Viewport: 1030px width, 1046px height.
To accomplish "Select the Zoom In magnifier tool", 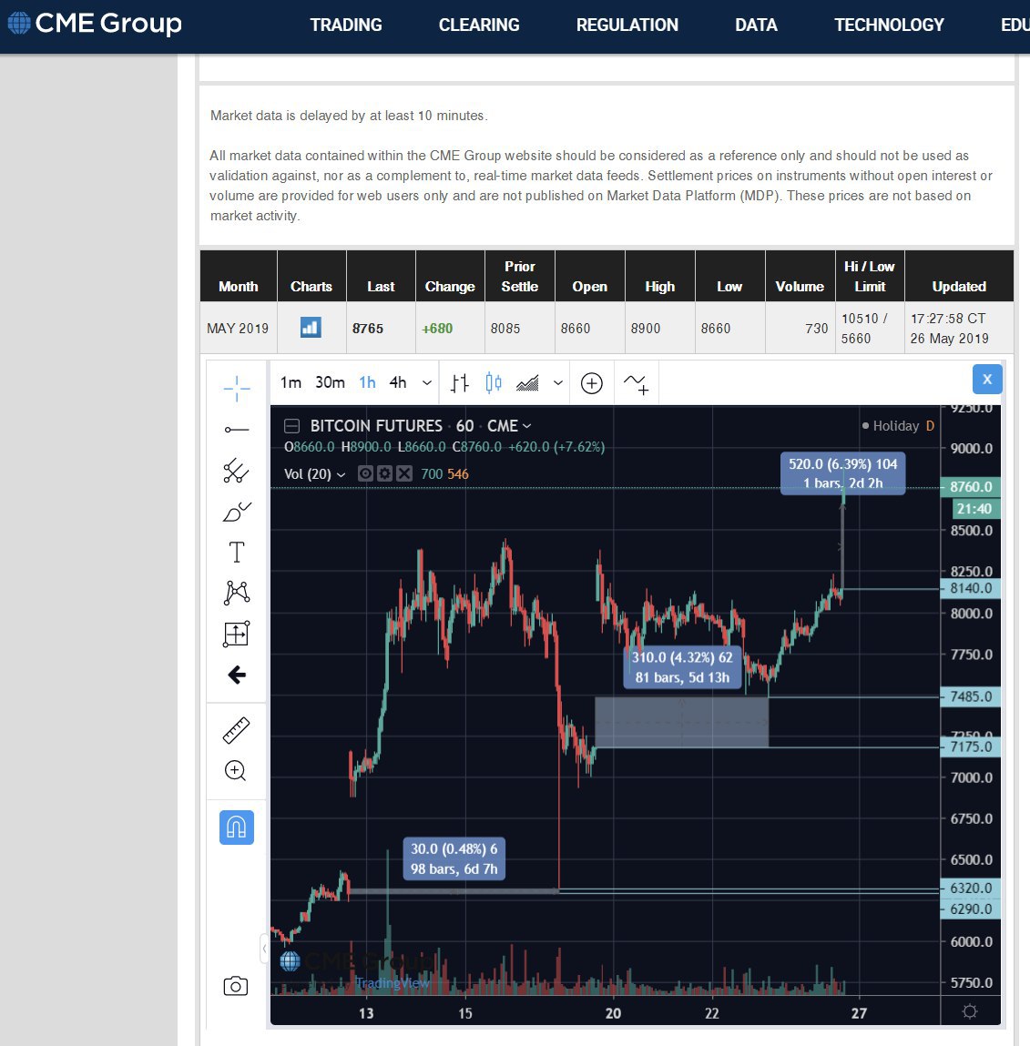I will pos(236,771).
